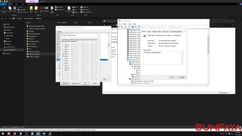Switch to the Driver tab
This screenshot has height=136, width=242.
pos(149,32)
